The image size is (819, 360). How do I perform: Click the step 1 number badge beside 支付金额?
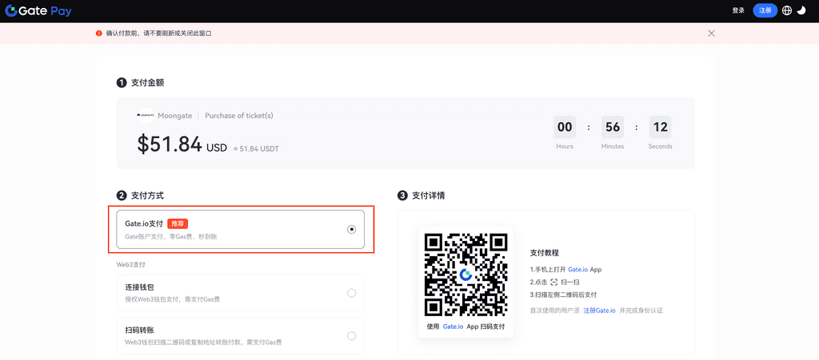[122, 83]
